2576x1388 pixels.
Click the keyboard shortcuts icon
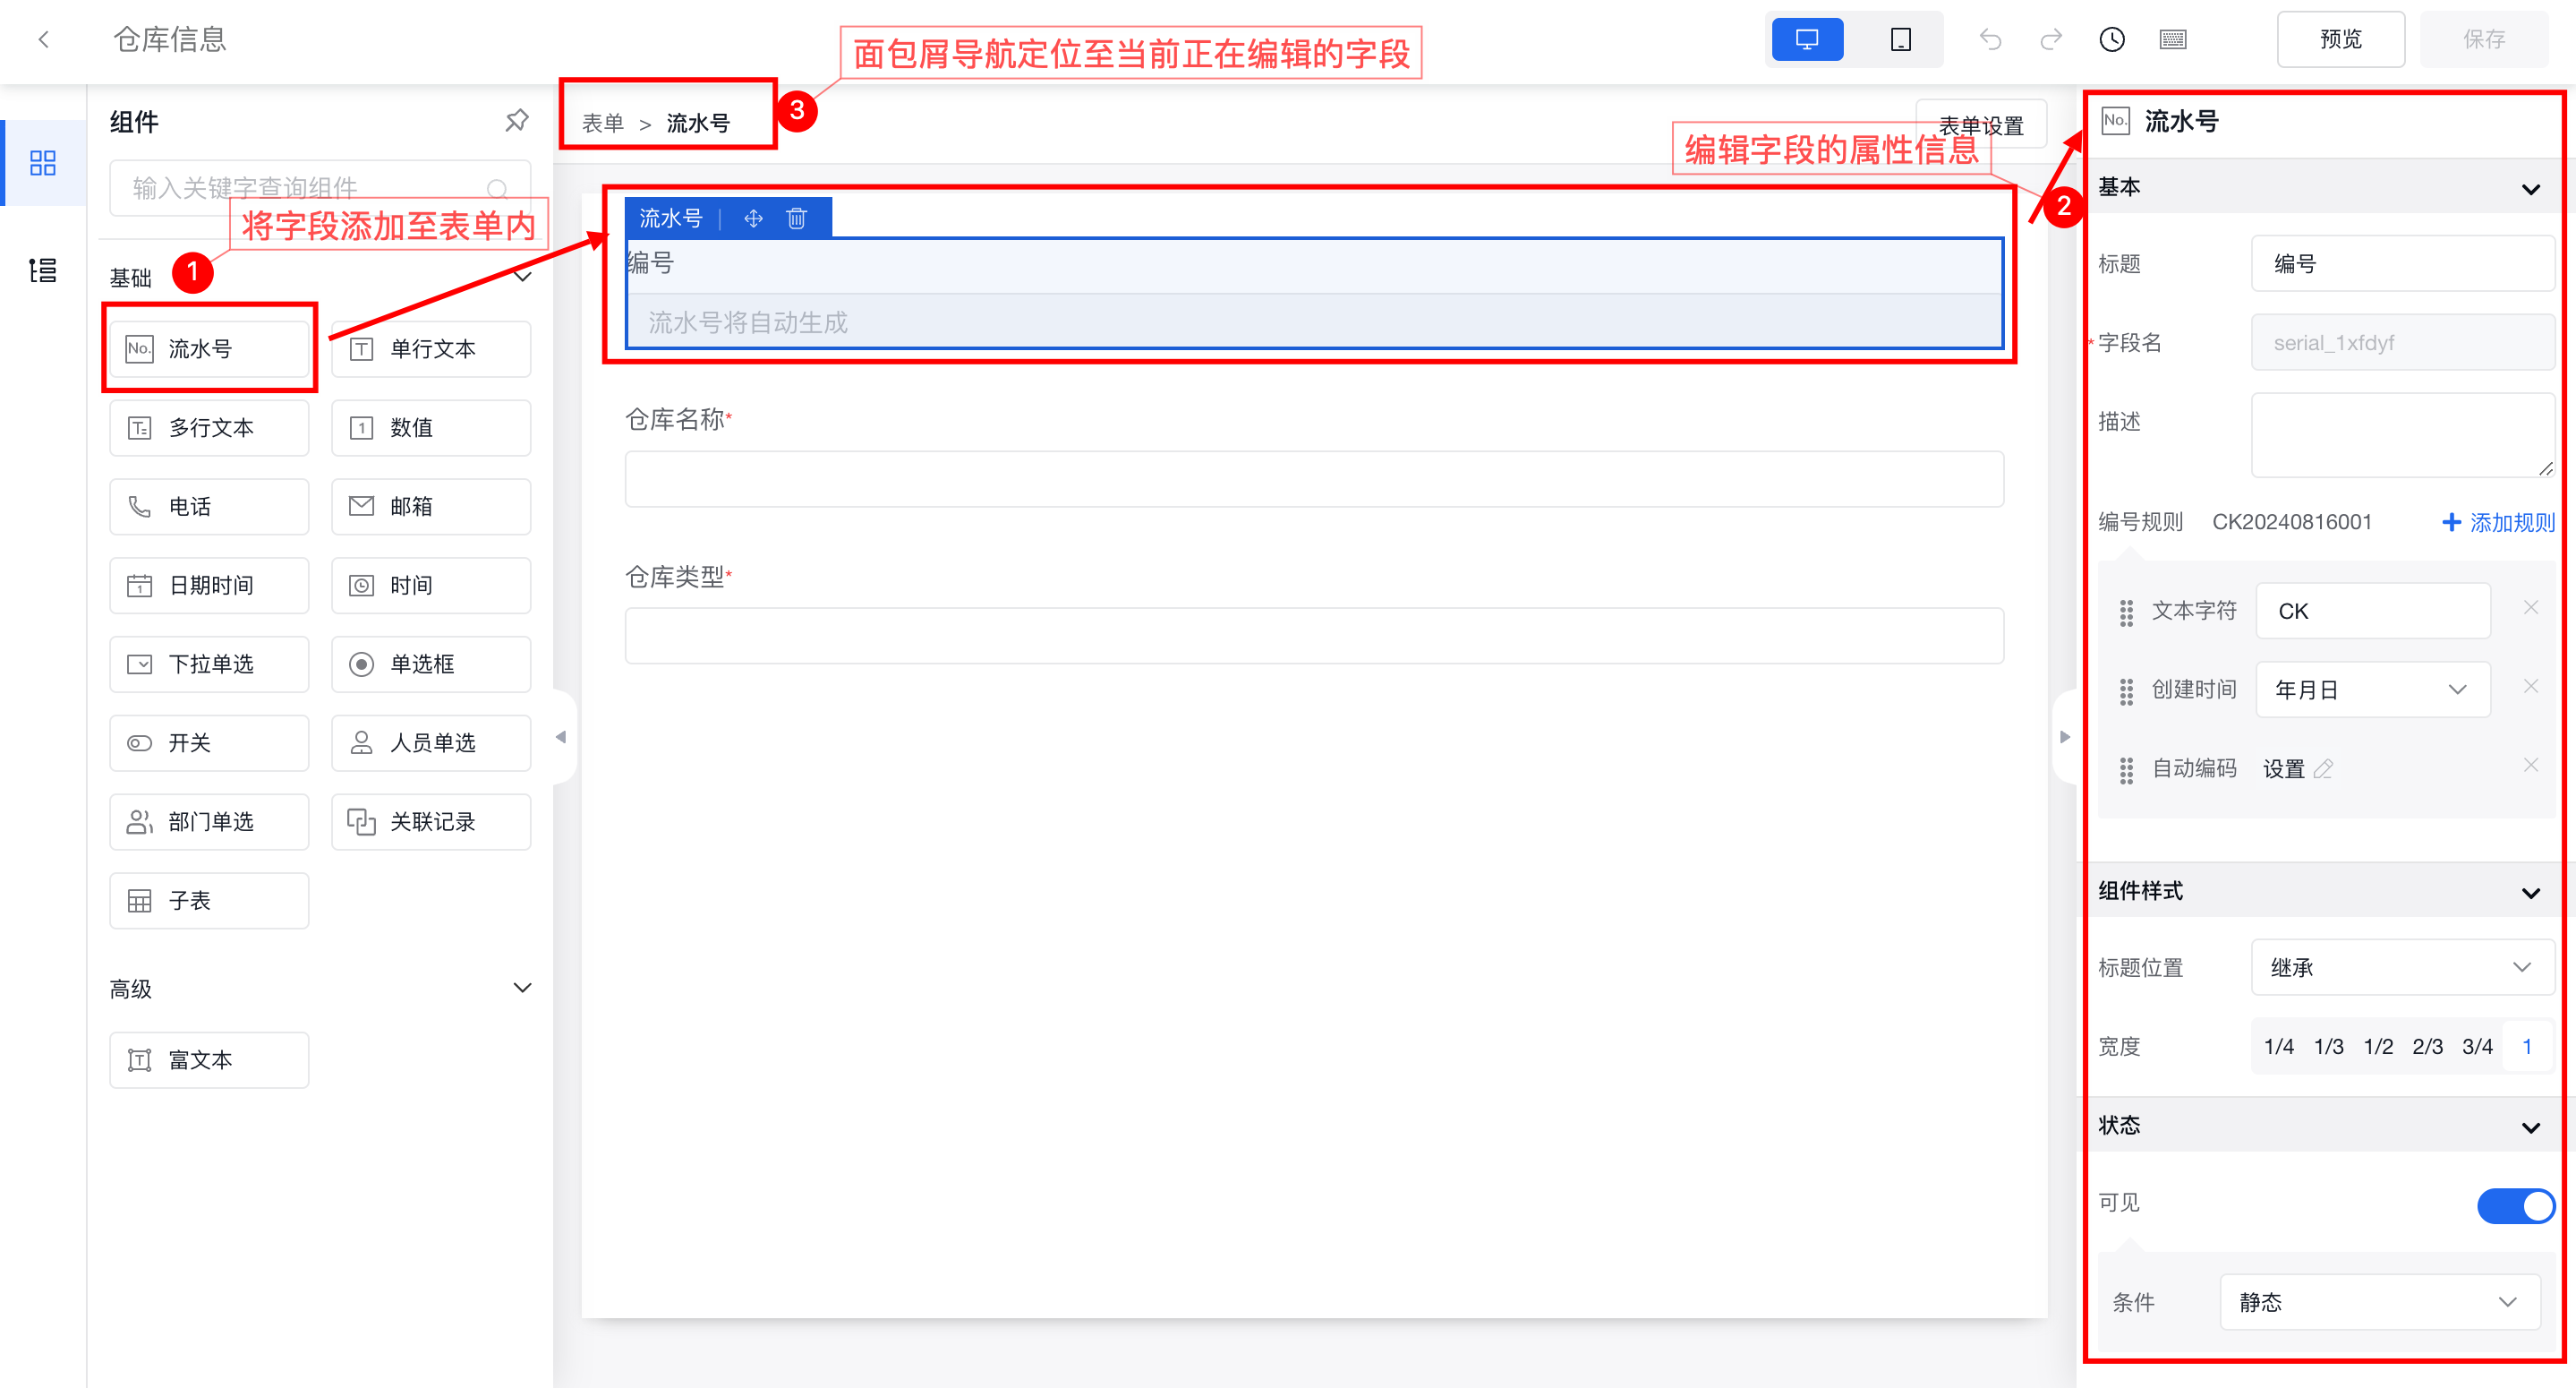point(2172,40)
